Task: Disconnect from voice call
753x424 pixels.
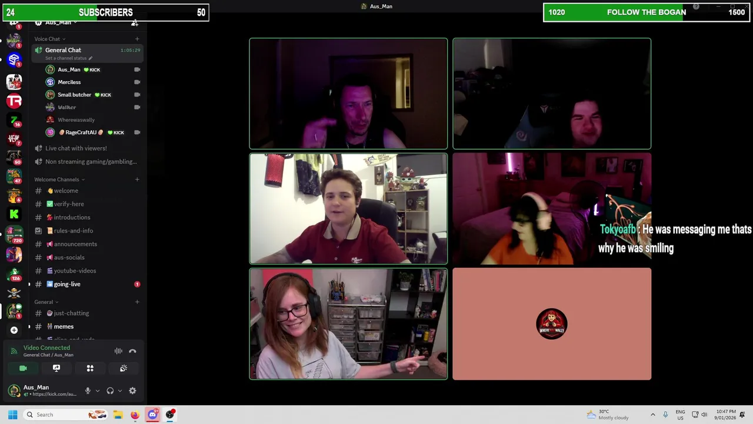Action: point(132,351)
